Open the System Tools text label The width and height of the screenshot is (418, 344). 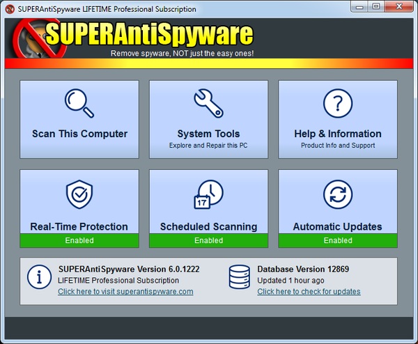[x=208, y=134]
